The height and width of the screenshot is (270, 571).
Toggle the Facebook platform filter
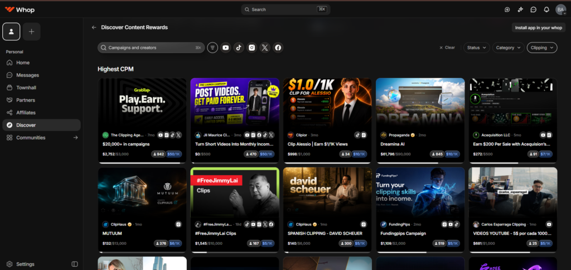pos(278,48)
